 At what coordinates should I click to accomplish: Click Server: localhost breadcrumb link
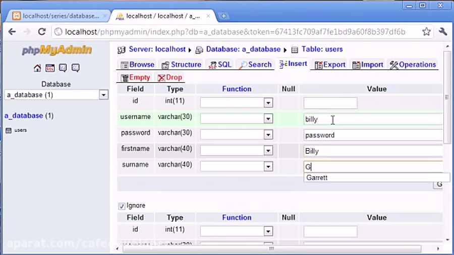157,49
